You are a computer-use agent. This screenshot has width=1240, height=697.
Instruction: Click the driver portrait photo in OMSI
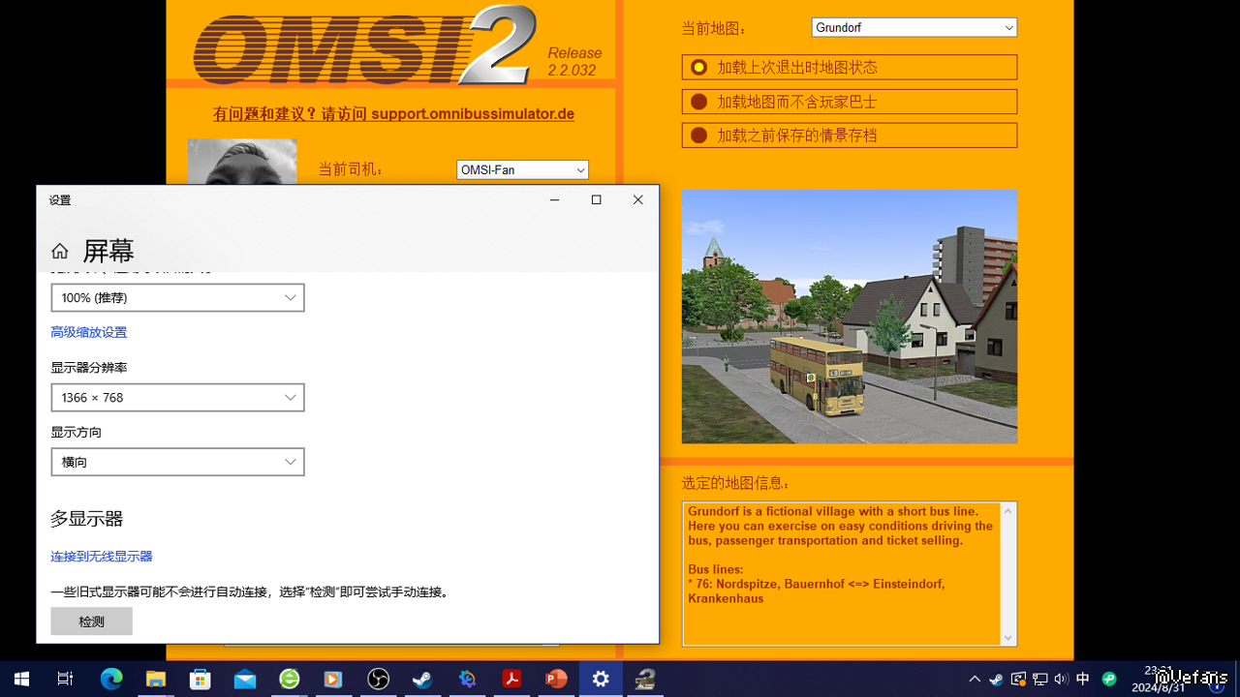(x=242, y=163)
